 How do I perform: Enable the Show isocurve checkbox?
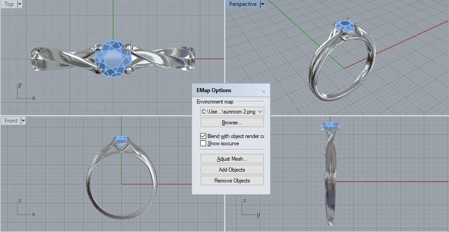[203, 143]
